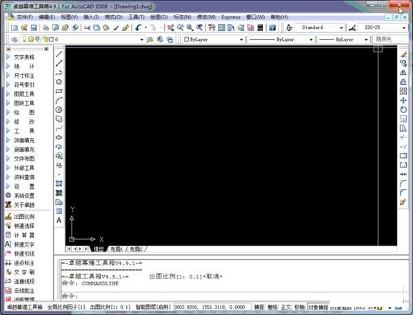
Task: Open the Express menu
Action: coord(231,17)
